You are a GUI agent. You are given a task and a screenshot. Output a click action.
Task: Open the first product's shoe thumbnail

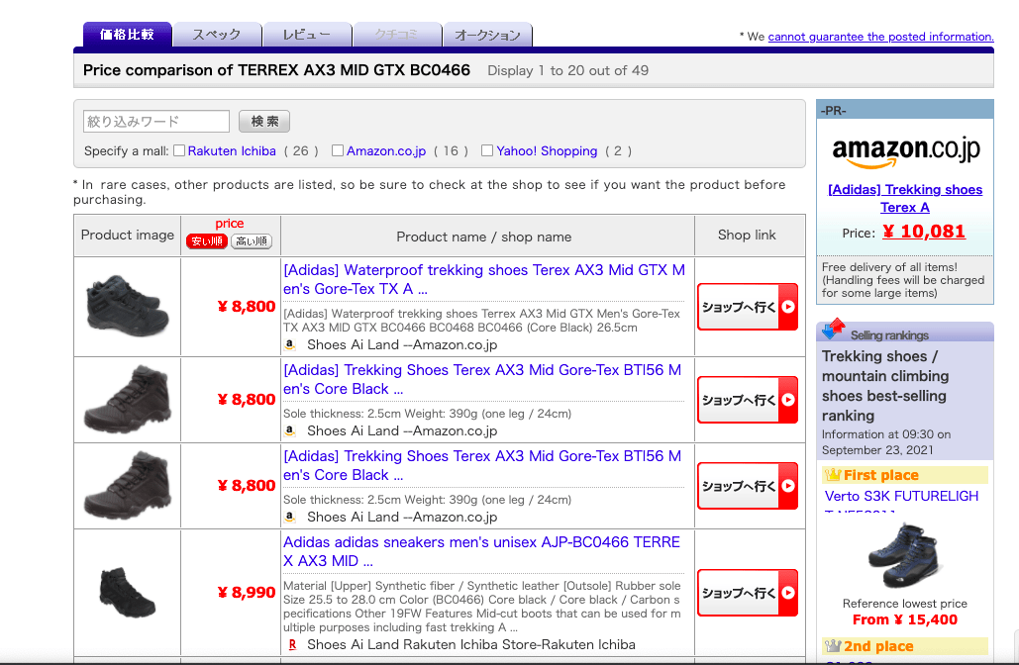pos(127,305)
